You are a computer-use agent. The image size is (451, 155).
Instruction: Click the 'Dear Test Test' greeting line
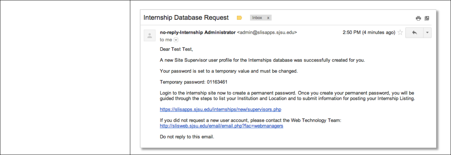176,49
